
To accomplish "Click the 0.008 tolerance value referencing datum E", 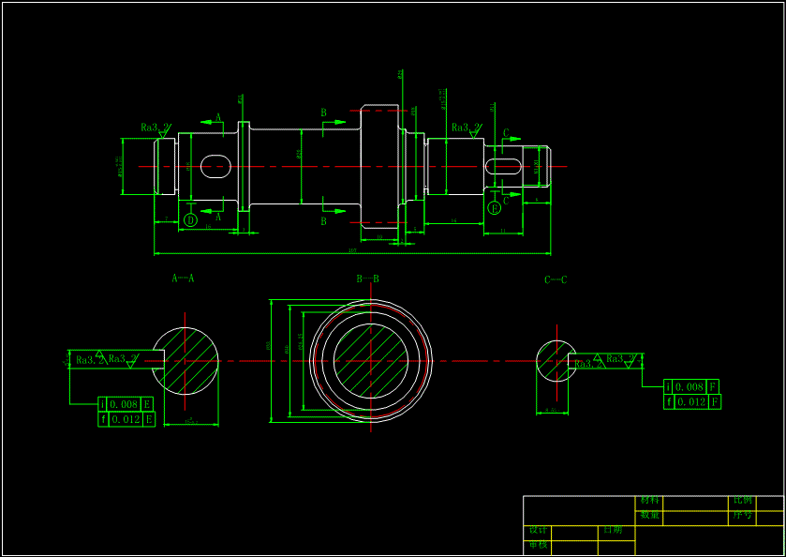I will (124, 404).
